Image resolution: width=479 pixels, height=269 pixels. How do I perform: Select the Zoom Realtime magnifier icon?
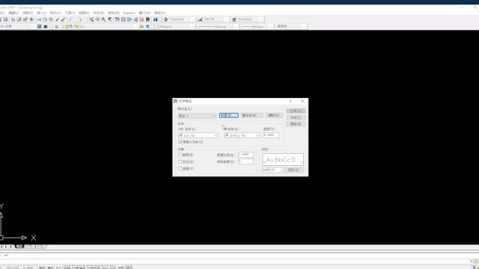(x=97, y=19)
